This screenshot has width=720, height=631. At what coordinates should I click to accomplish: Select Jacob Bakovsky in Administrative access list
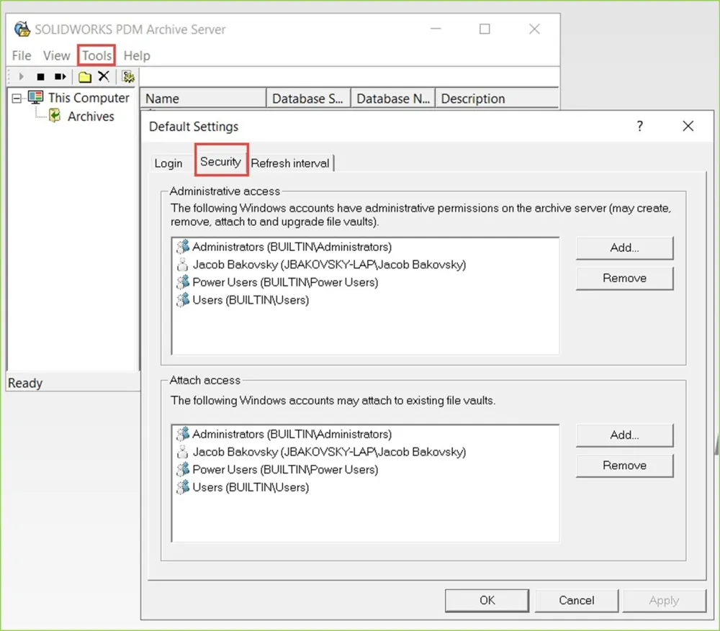pyautogui.click(x=328, y=265)
